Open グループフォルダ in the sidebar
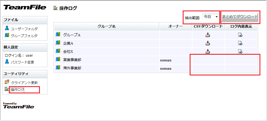This screenshot has height=121, width=267. click(24, 36)
